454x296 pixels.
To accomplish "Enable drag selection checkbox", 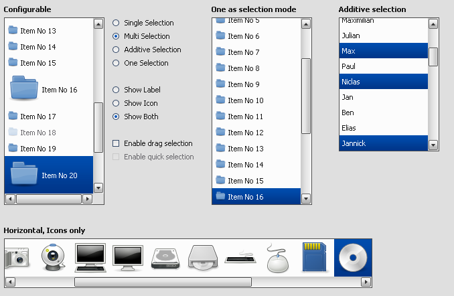I will tap(116, 143).
